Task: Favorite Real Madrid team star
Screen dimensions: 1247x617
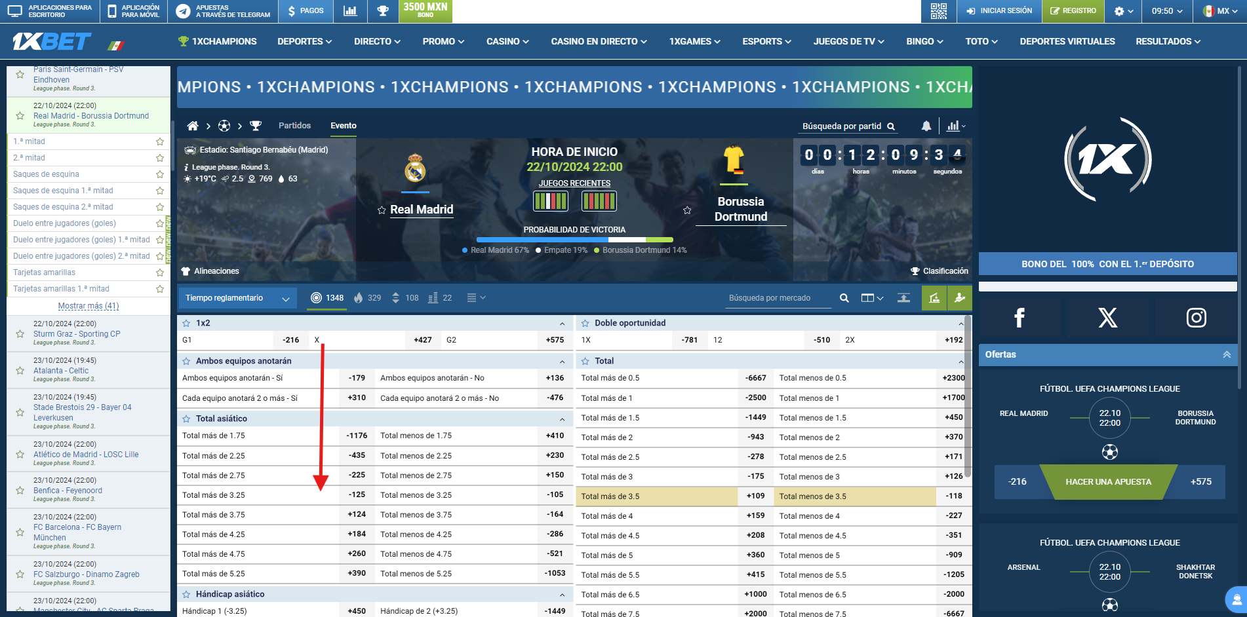Action: 382,210
